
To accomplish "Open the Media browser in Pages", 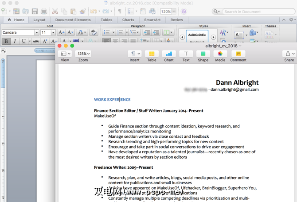I will coord(220,54).
